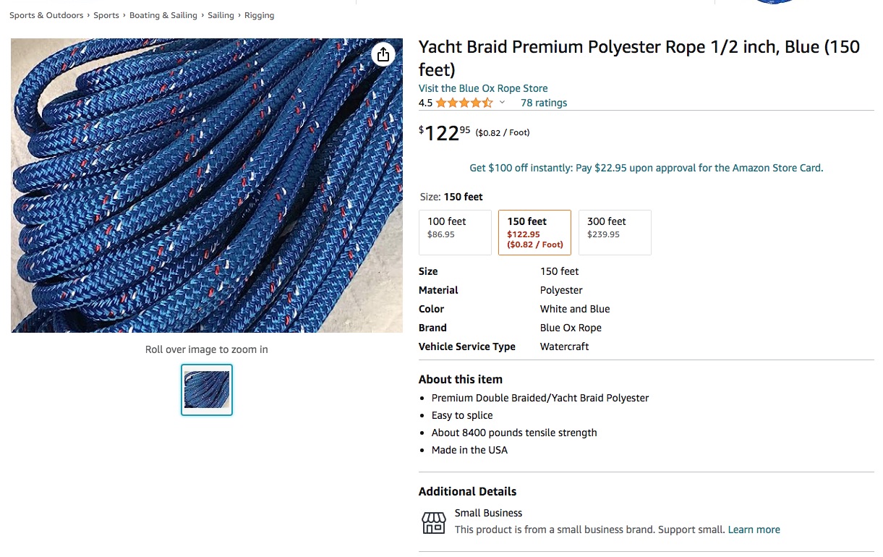883x557 pixels.
Task: Navigate to Boating & Sailing breadcrumb
Action: [x=163, y=15]
